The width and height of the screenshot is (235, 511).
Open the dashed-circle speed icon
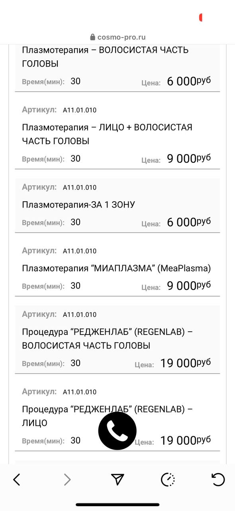[168, 479]
